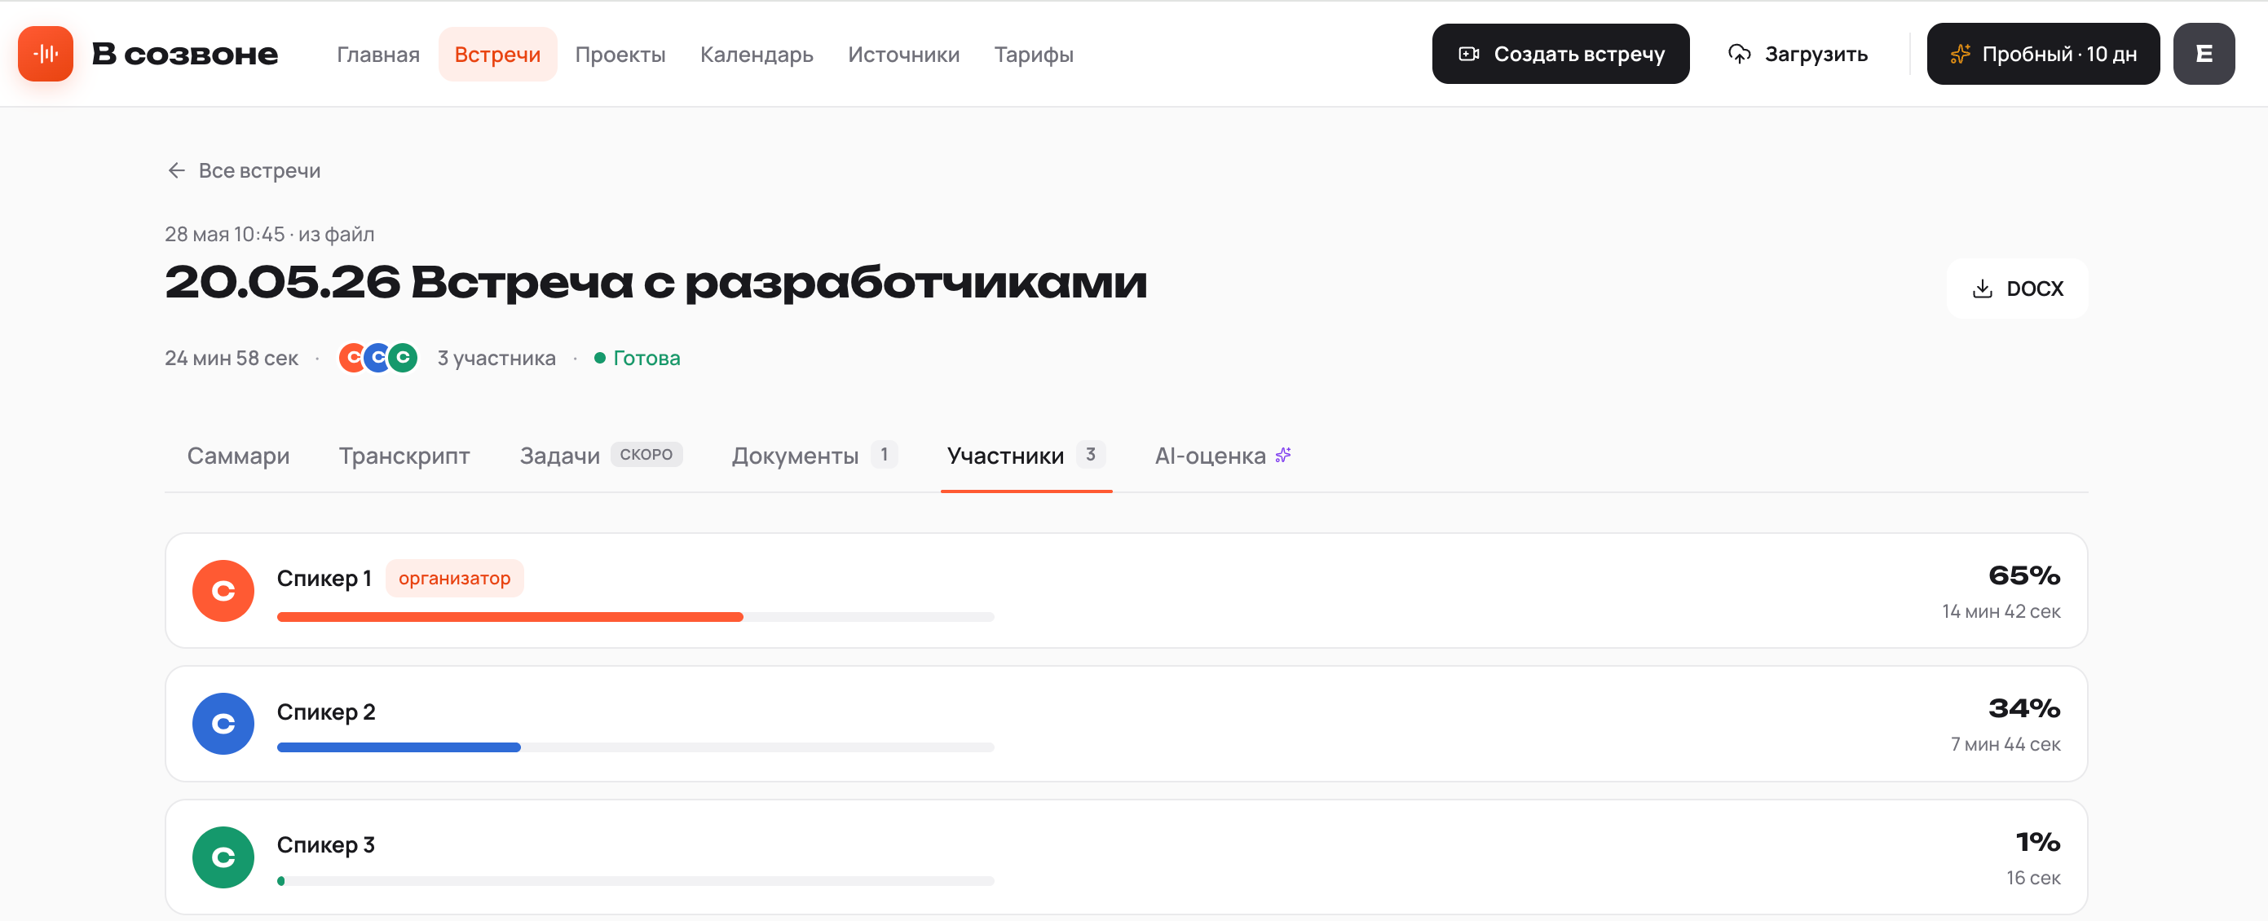Open Календарь in the top navigation
2268x921 pixels.
757,54
